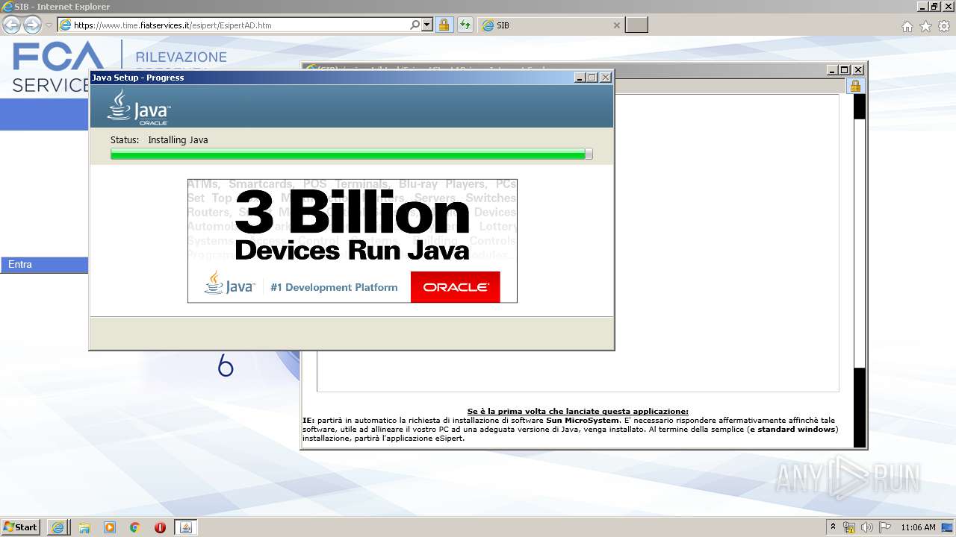Click 'Status: Installing Java' label
This screenshot has height=537, width=956.
pyautogui.click(x=159, y=140)
